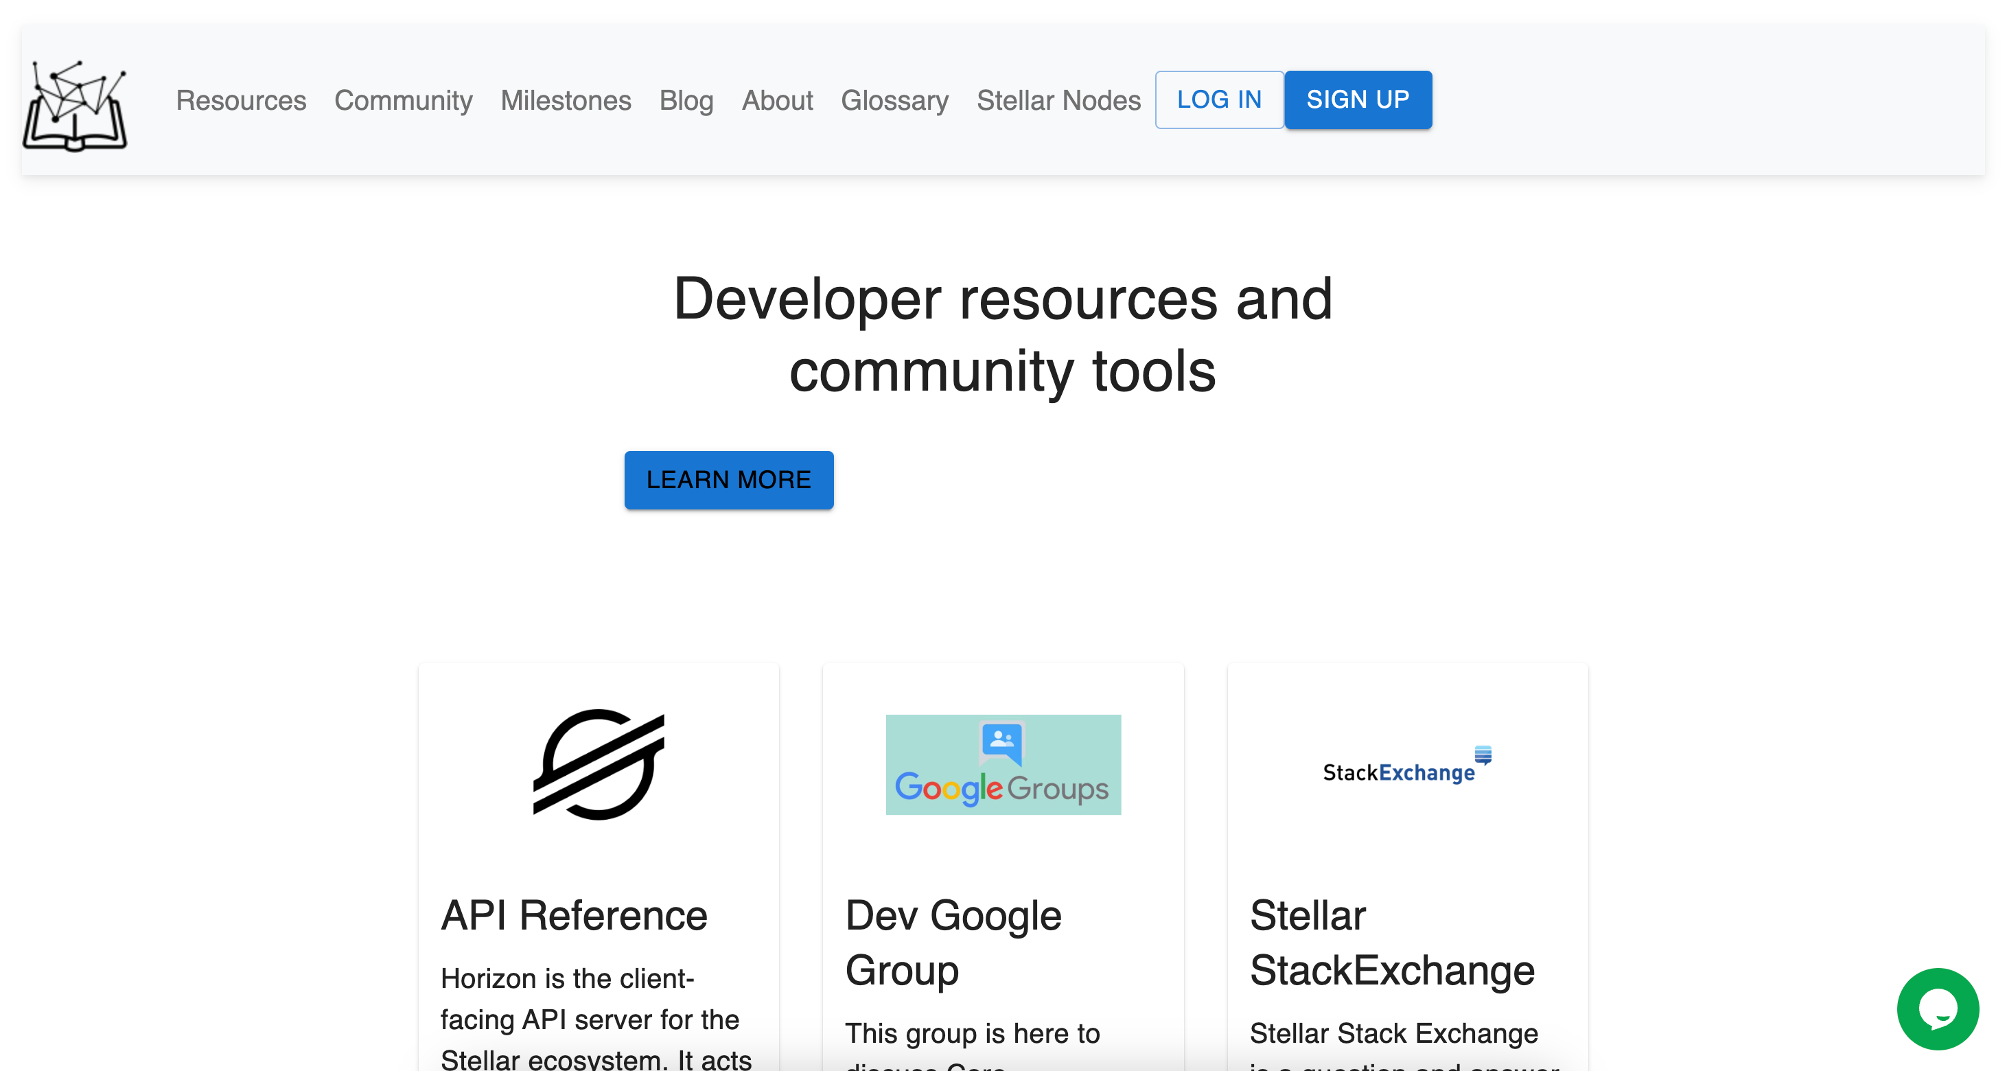Click the StackExchange logo image
The height and width of the screenshot is (1071, 2007).
click(x=1406, y=765)
